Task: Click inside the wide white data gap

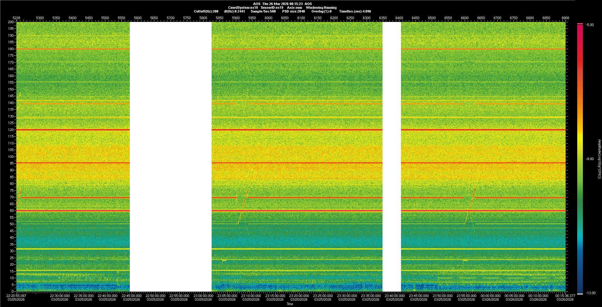Action: tap(171, 157)
